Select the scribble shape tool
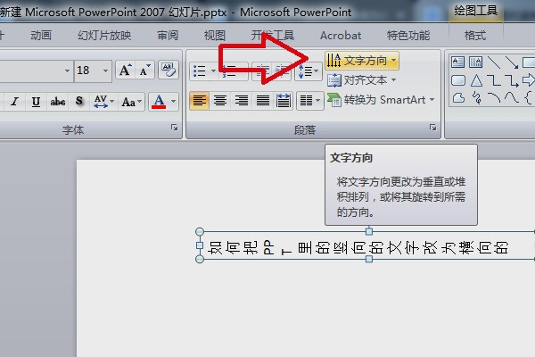Image resolution: width=535 pixels, height=357 pixels. [477, 98]
